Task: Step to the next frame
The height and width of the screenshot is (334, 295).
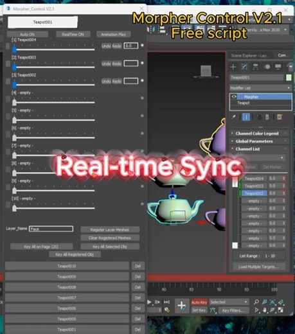Action: 157,302
